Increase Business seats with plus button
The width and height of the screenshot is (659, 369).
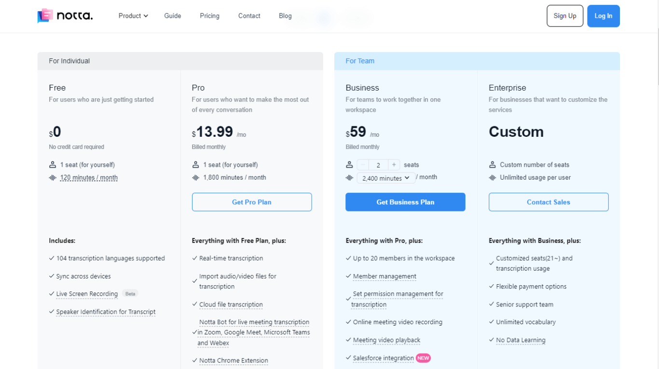[394, 165]
